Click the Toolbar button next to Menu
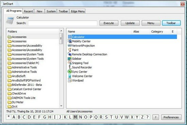This screenshot has width=187, height=125. (x=171, y=23)
